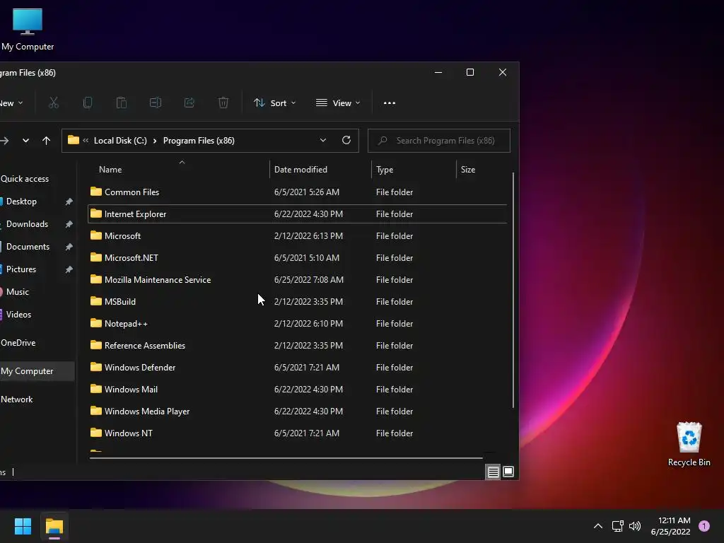Open network status tray icon
Screen dimensions: 724x543
[x=617, y=526]
